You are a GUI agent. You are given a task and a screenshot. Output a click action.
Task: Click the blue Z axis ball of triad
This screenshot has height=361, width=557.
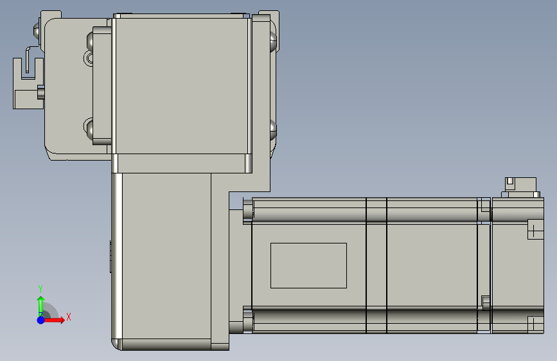click(x=41, y=320)
